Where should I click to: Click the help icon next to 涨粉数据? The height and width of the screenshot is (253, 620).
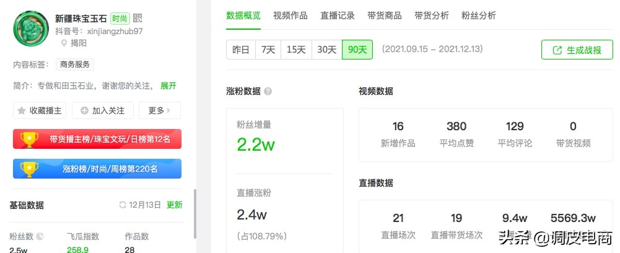(268, 91)
